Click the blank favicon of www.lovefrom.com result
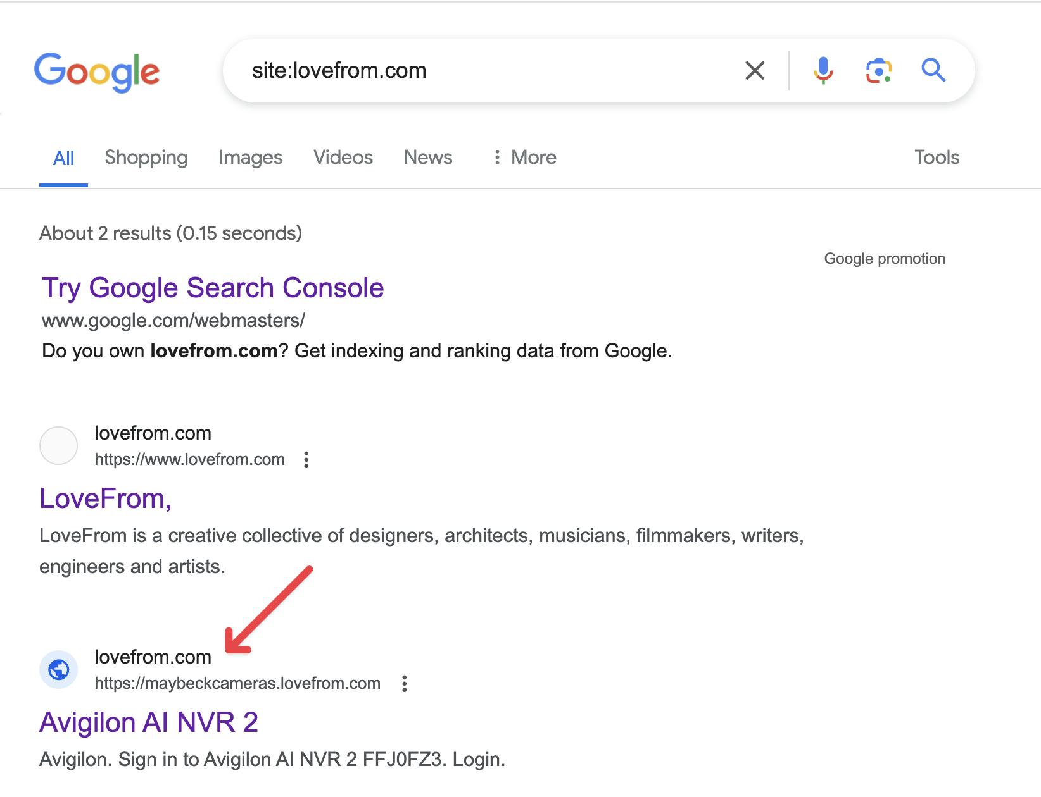1041x797 pixels. coord(59,446)
